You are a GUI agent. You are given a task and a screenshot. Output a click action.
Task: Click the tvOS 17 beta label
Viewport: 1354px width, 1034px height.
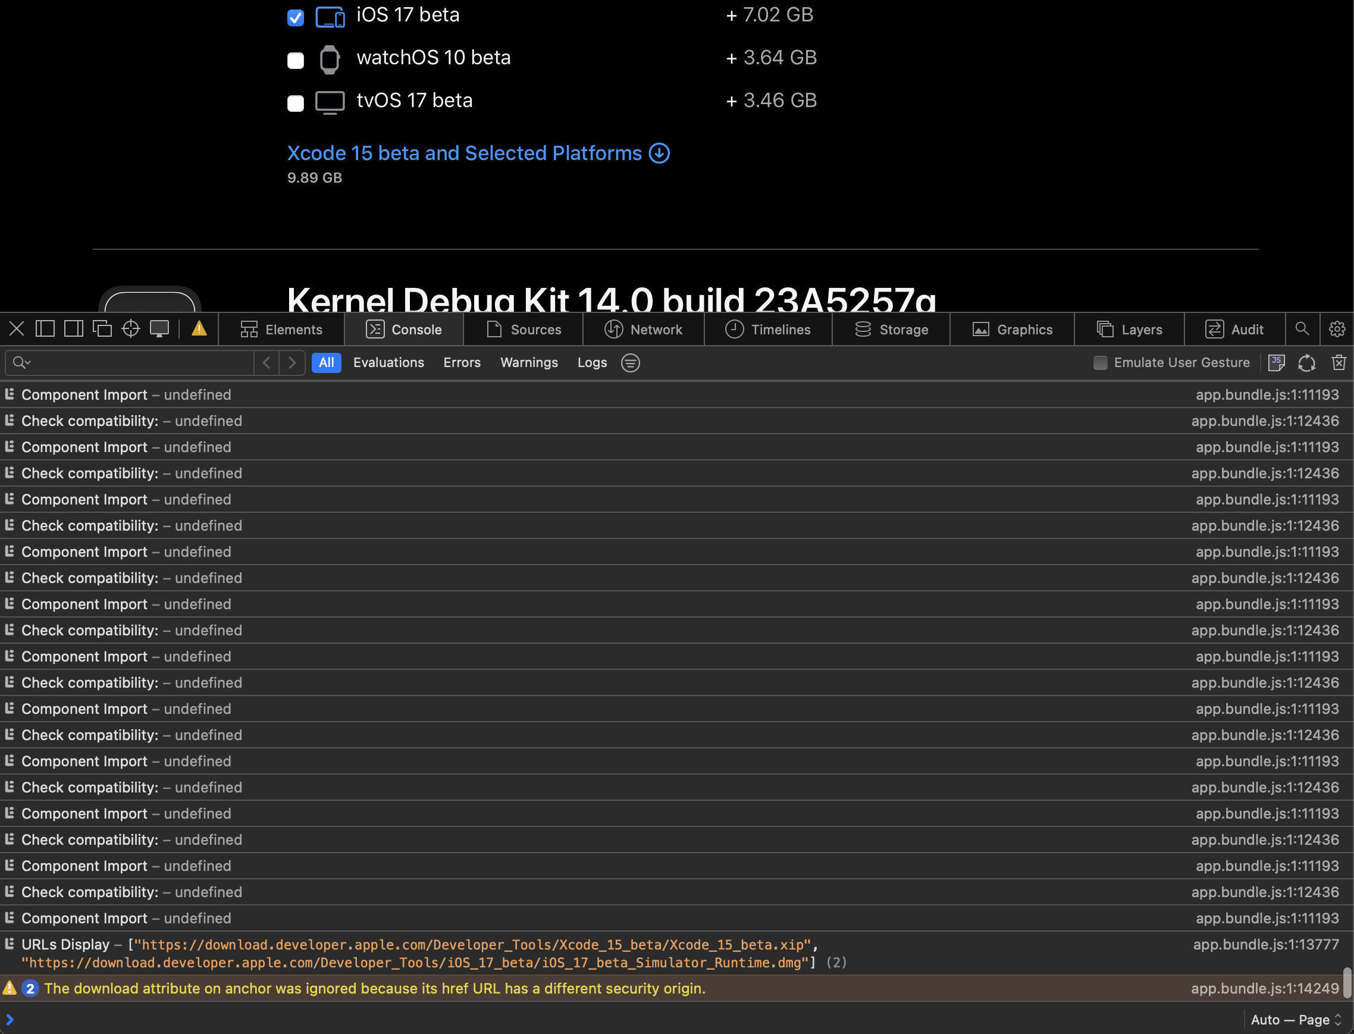point(415,101)
